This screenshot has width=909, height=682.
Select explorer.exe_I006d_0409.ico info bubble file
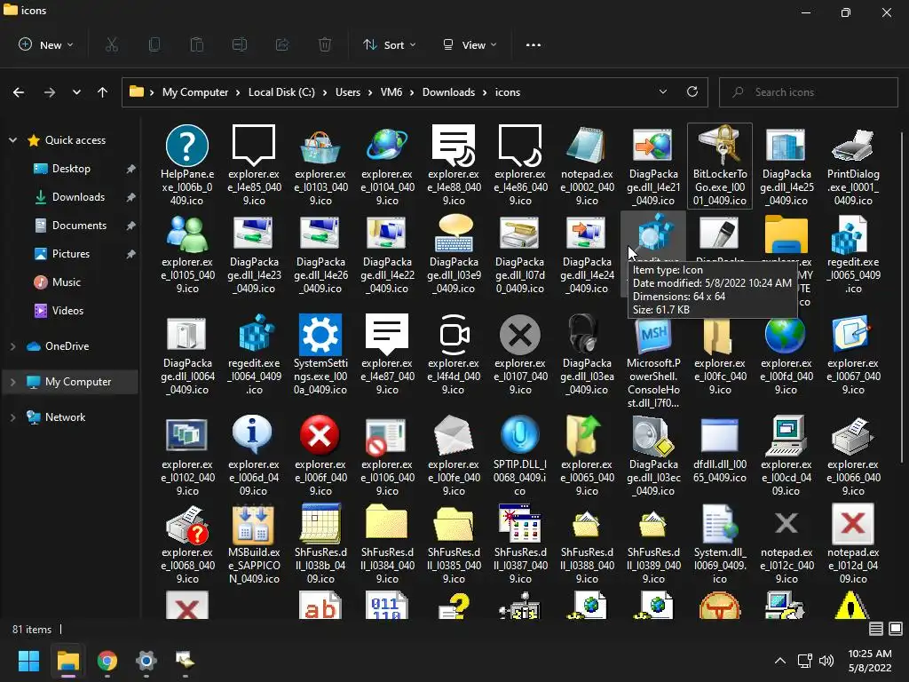253,456
